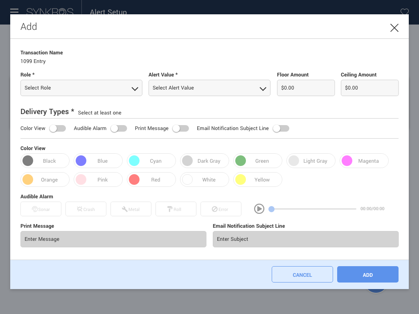
Task: Choose the Orange color option
Action: click(45, 179)
